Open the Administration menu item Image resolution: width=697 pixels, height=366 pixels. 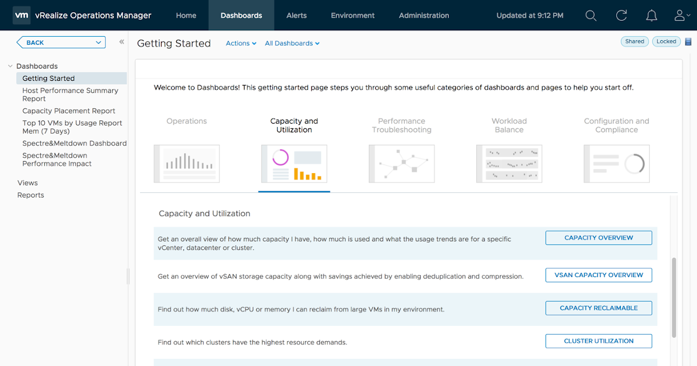click(x=423, y=16)
